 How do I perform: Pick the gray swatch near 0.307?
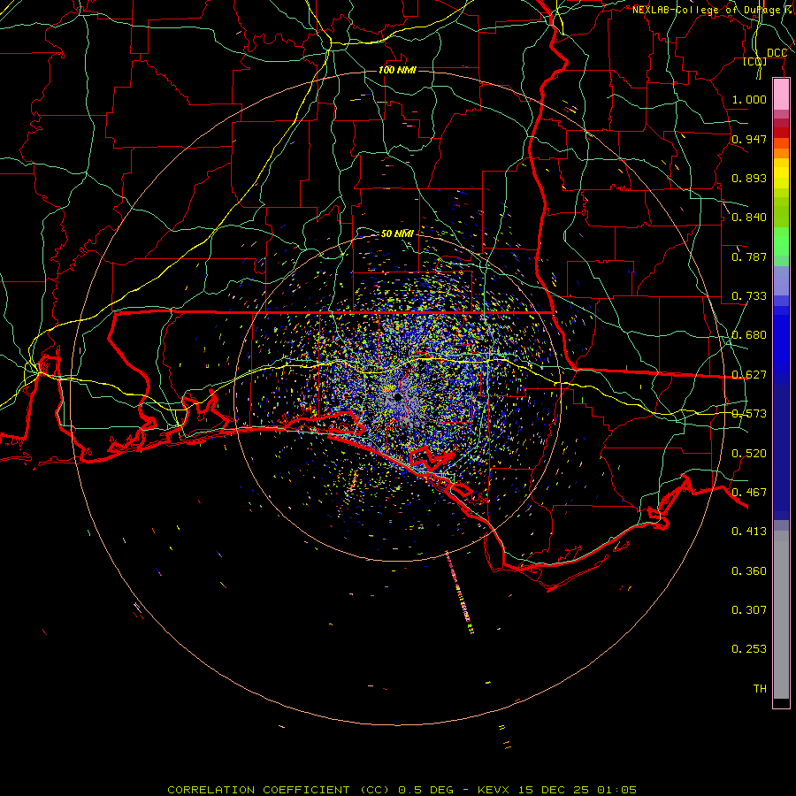(781, 615)
